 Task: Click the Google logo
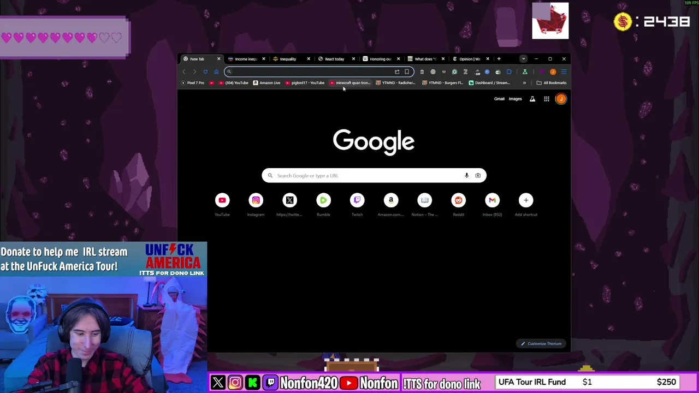pos(374,142)
